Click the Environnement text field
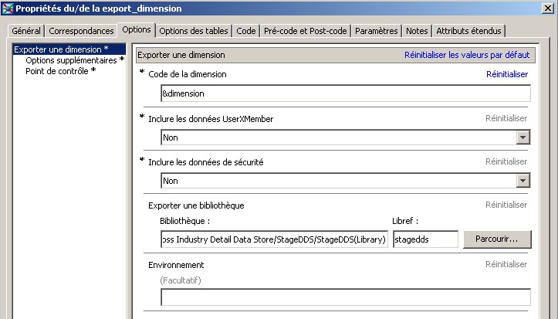Screen dimensions: 558x319 click(x=345, y=298)
